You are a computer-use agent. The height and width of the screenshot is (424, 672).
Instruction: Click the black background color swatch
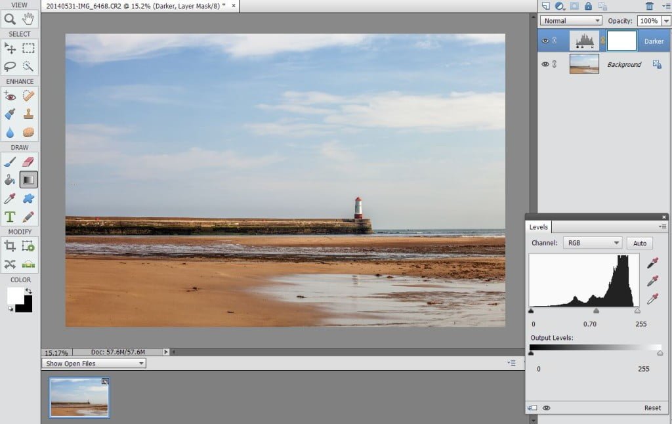point(27,306)
